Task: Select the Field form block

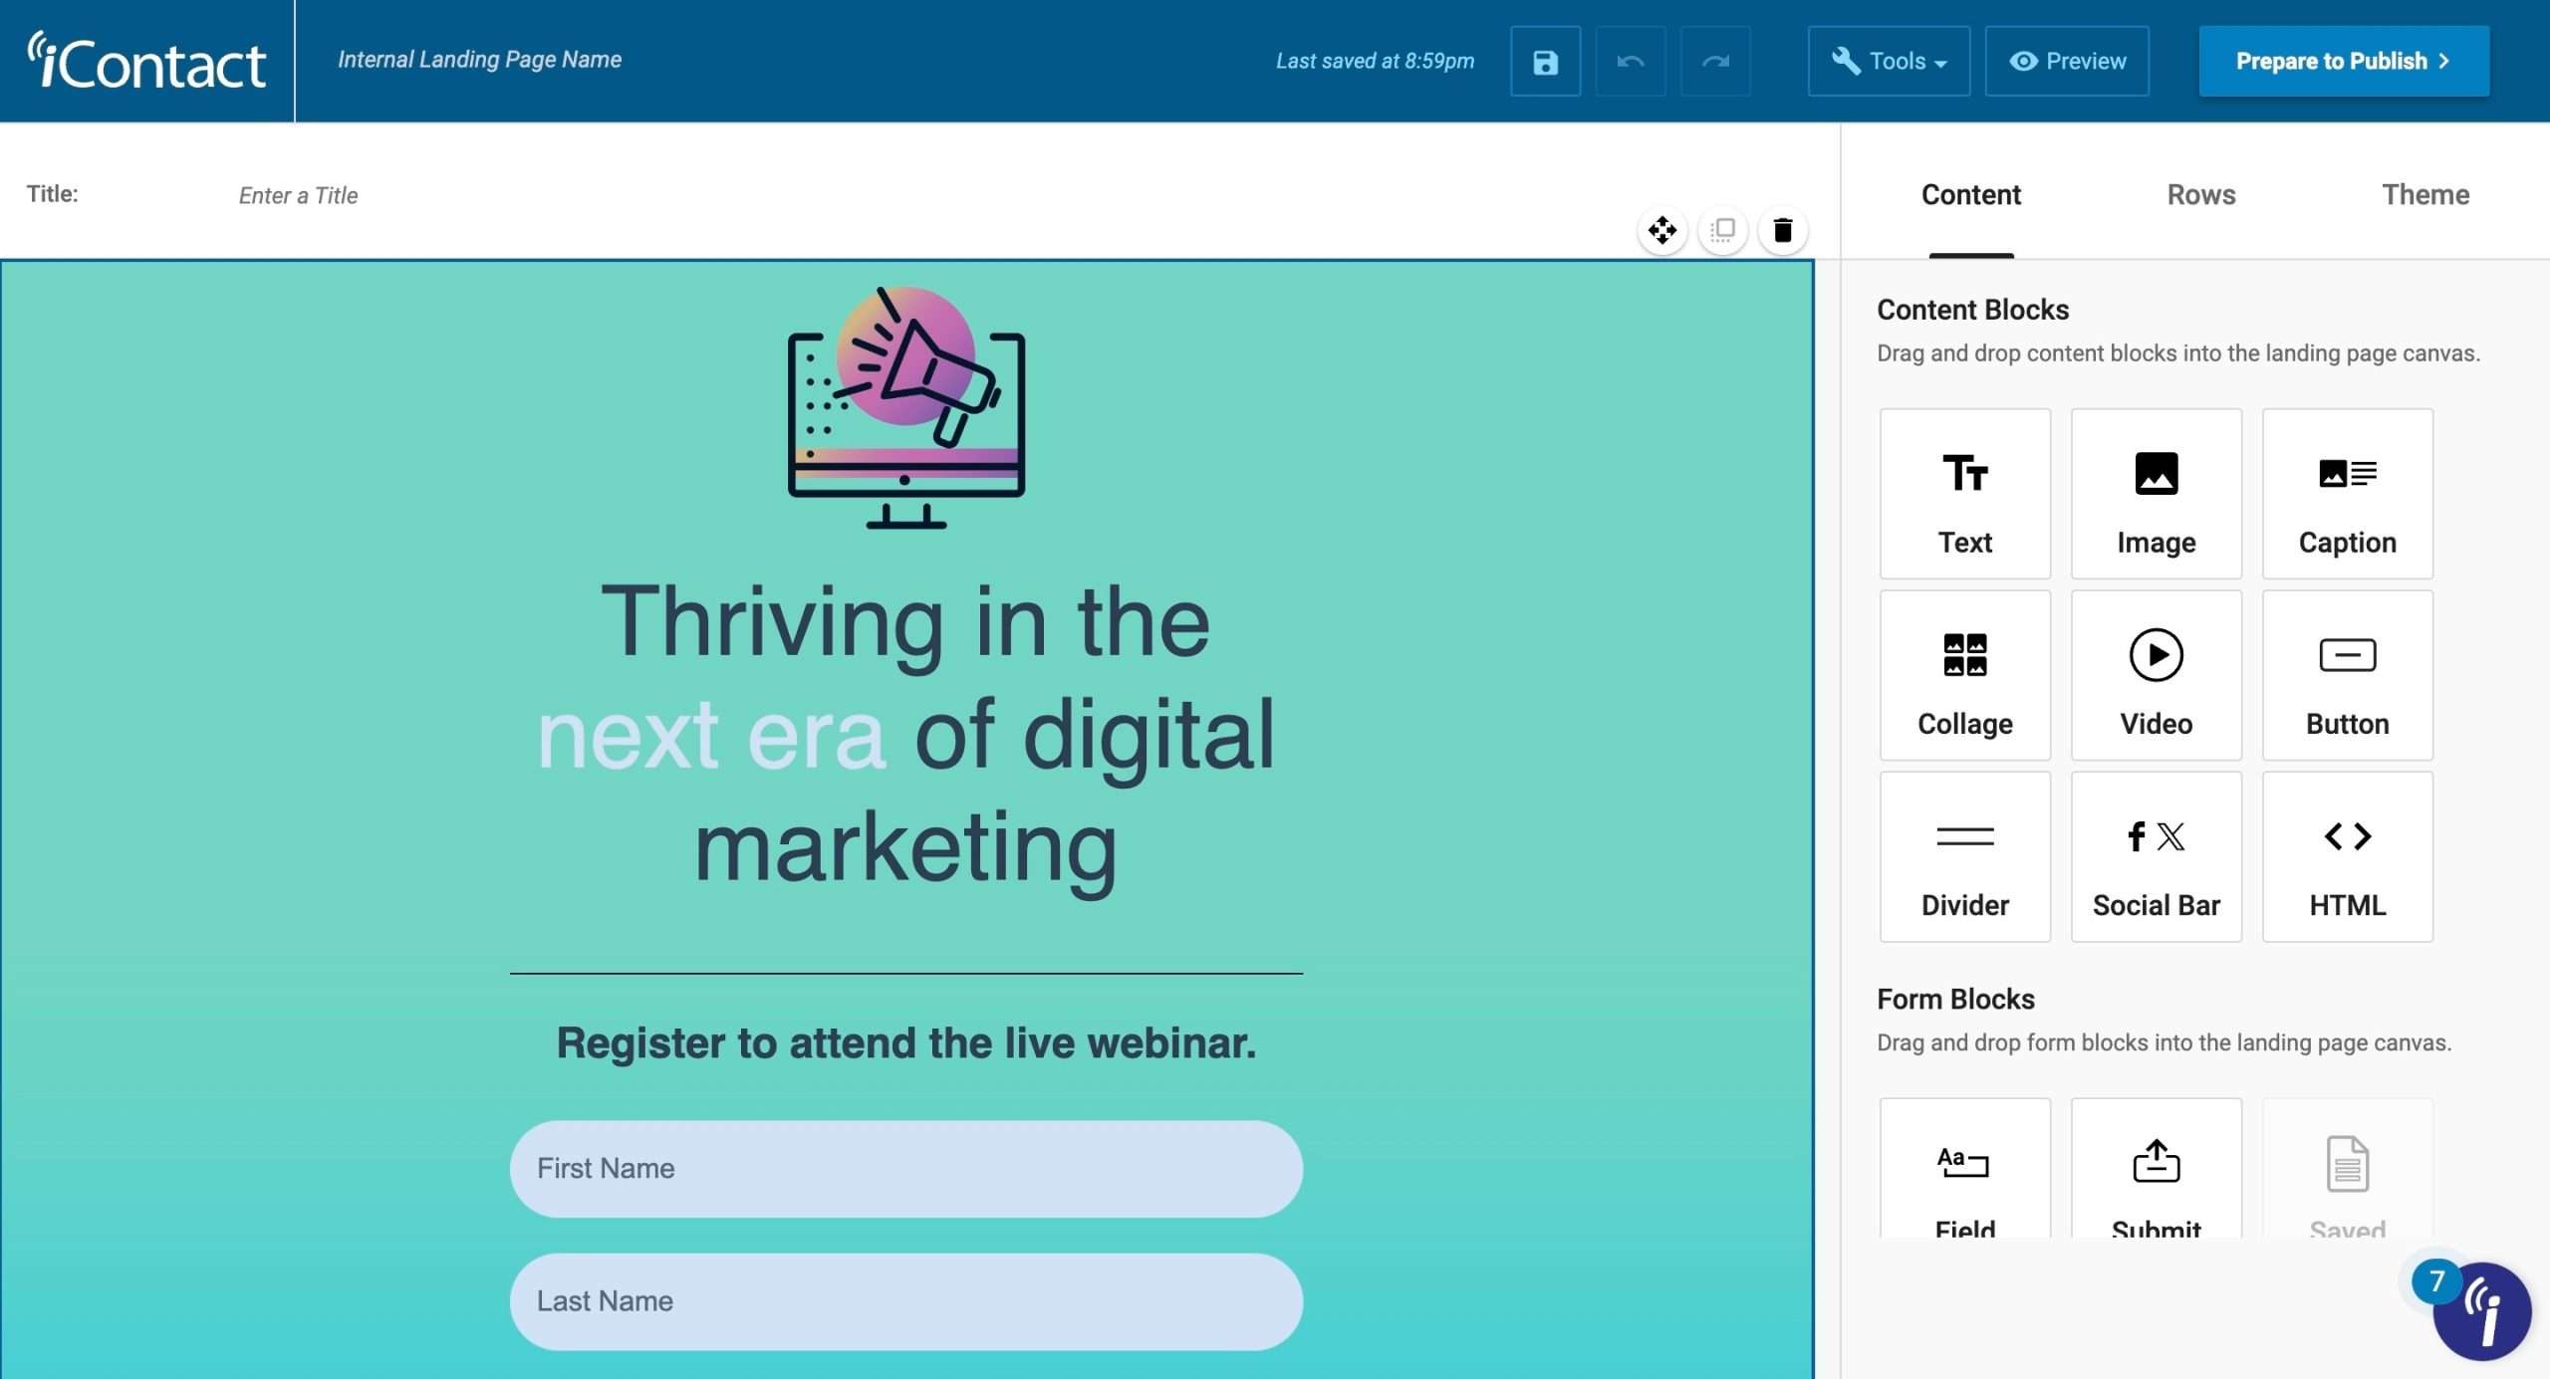Action: point(1964,1169)
